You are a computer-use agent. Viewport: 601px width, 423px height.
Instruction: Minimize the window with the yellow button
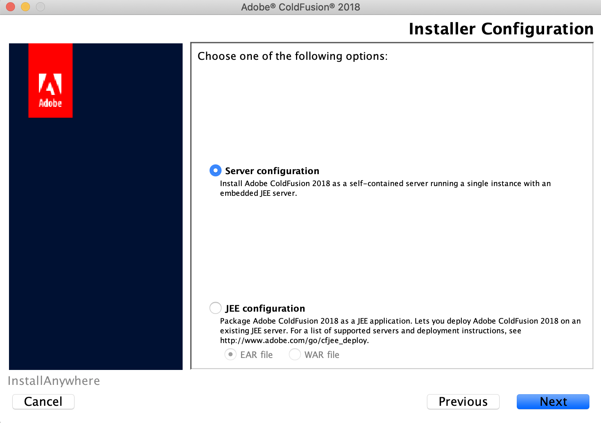(25, 7)
